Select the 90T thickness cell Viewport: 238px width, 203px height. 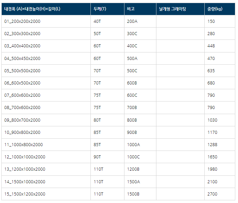point(107,157)
